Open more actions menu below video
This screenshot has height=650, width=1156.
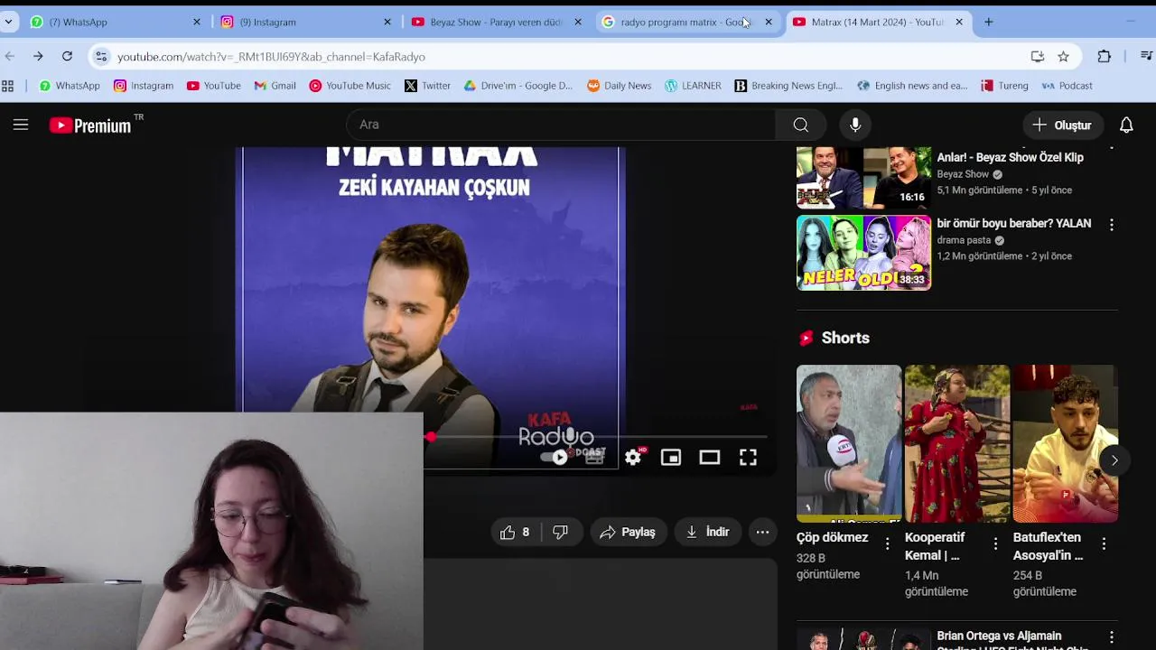coord(762,532)
